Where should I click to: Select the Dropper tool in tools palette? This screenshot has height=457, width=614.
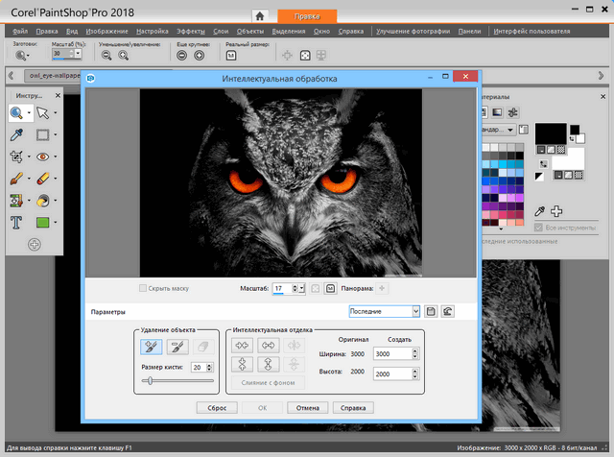(17, 134)
